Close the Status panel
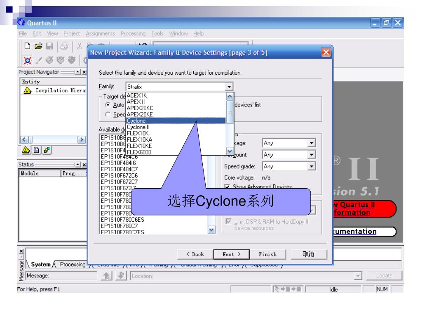 84,164
